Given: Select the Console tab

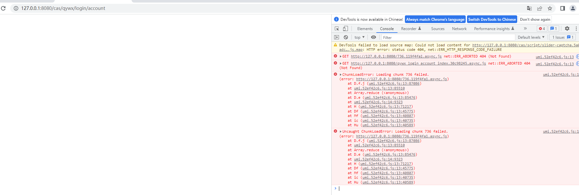Looking at the screenshot, I should pyautogui.click(x=387, y=29).
